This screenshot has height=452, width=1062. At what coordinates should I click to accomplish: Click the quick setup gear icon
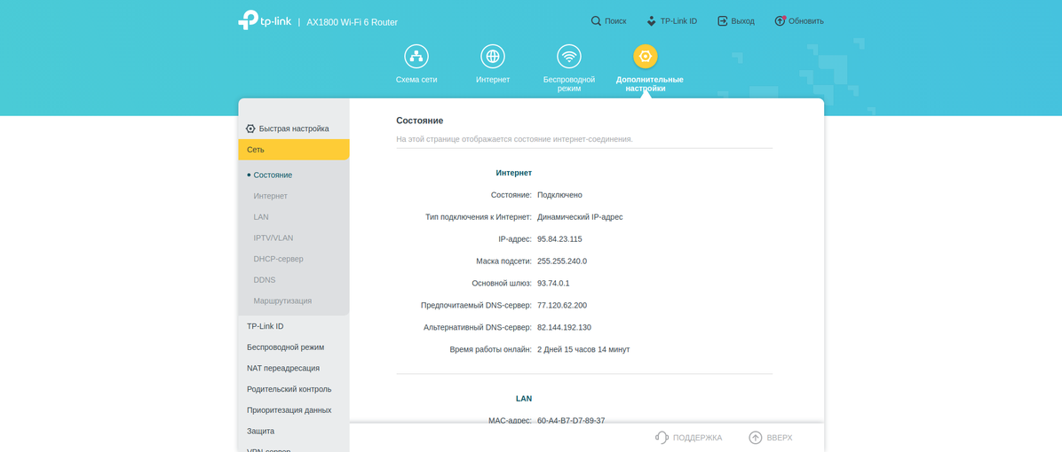pos(250,129)
